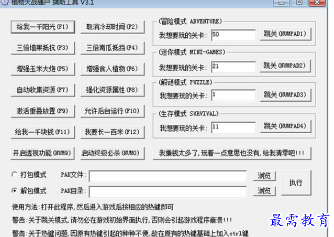334x237 pixels.
Task: Activate 三倍墙果抵抗 (F3)
Action: (43, 48)
